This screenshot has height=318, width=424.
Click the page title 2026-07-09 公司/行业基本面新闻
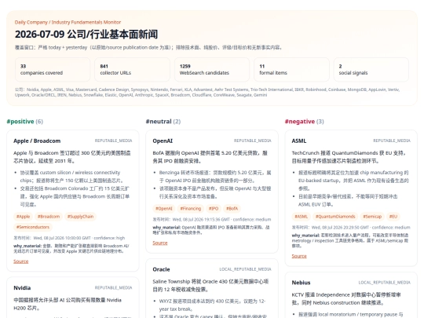[x=86, y=35]
